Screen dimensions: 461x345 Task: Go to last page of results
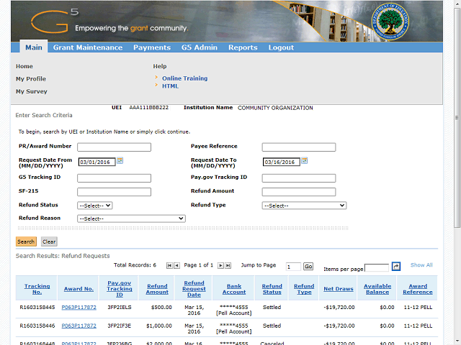pyautogui.click(x=228, y=265)
